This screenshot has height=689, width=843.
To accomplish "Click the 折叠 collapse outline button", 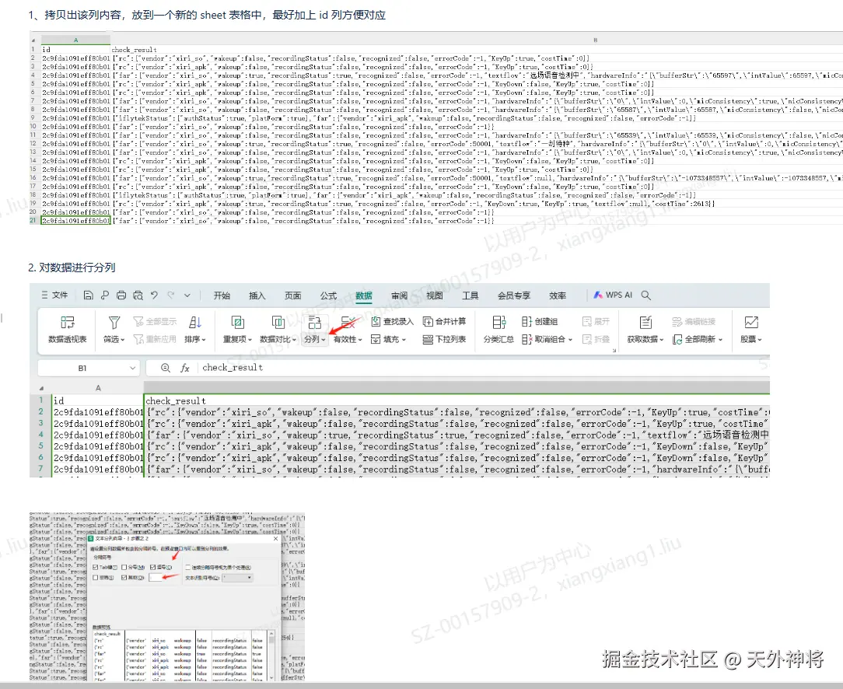I will 596,339.
